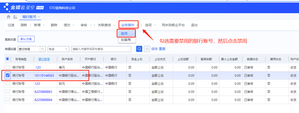Check the row for 欧元 account
Screen dimensions: 299x113
point(7,84)
